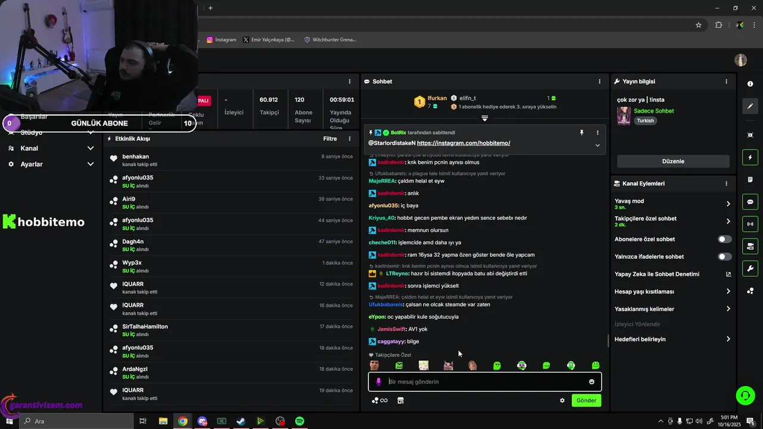Click the chat scrollbar thumb
763x429 pixels.
(608, 341)
